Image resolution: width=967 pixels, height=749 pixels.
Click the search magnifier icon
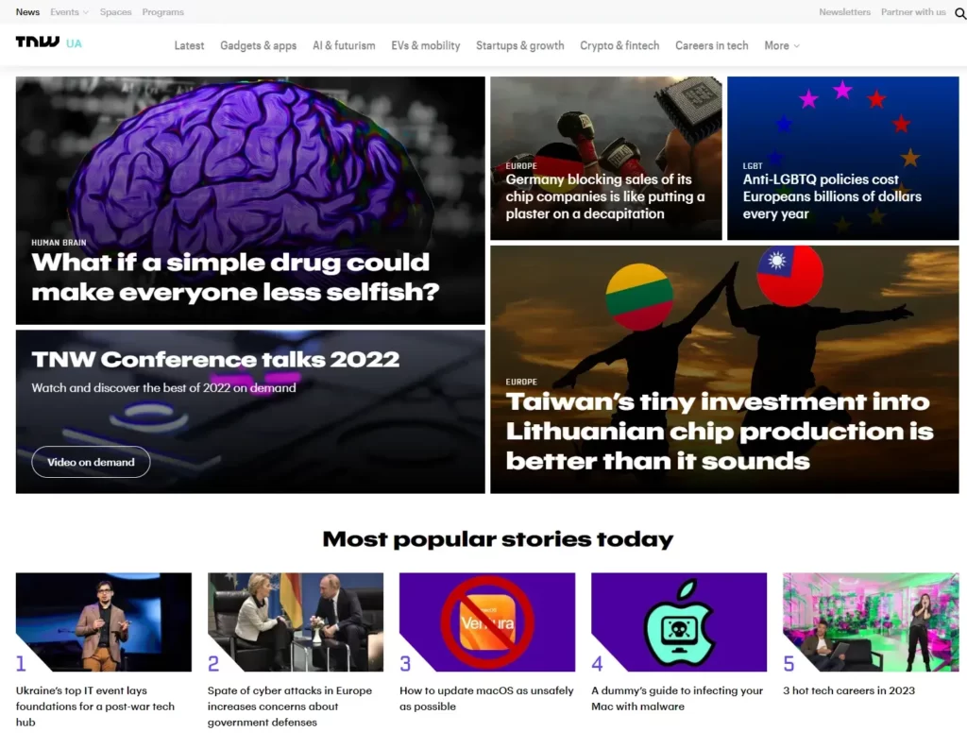(960, 13)
